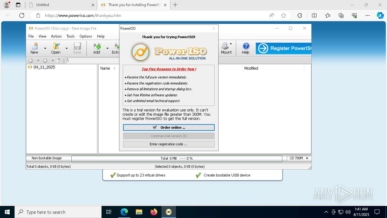Open the Help menu
The height and width of the screenshot is (218, 387).
(101, 36)
